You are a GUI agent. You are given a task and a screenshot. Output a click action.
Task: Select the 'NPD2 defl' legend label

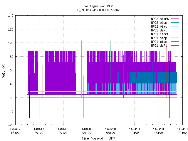(159, 30)
